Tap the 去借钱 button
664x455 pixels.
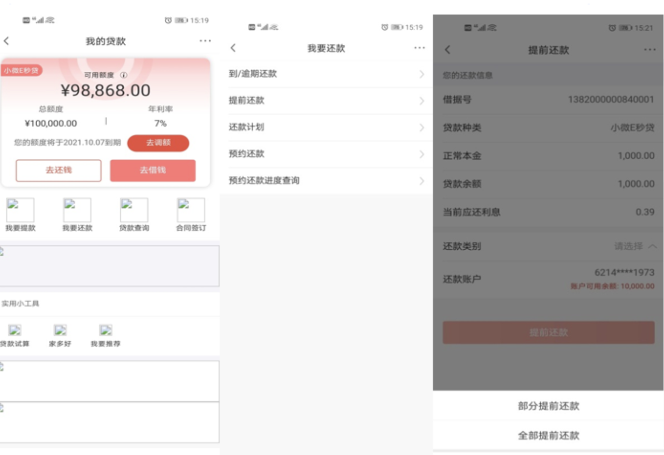[153, 170]
